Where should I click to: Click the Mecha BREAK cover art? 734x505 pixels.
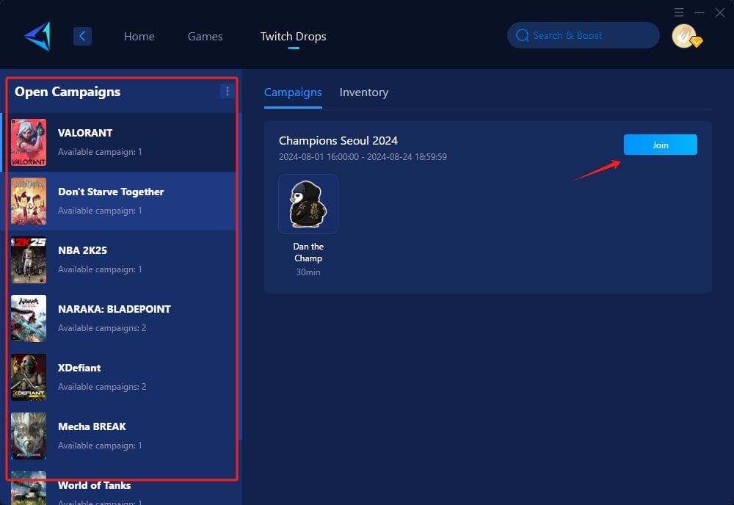coord(29,436)
